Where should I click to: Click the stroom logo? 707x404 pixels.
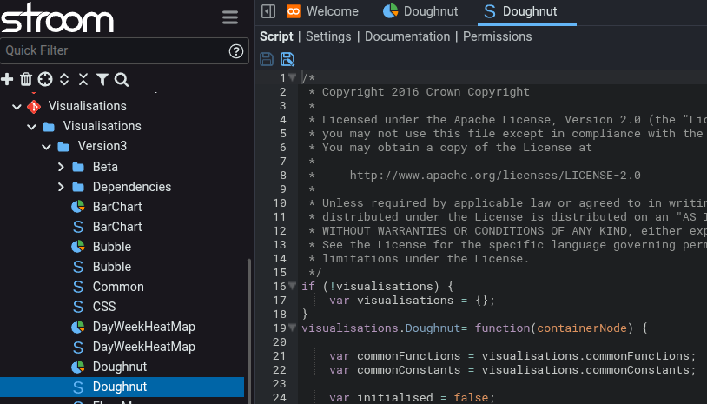[x=57, y=18]
